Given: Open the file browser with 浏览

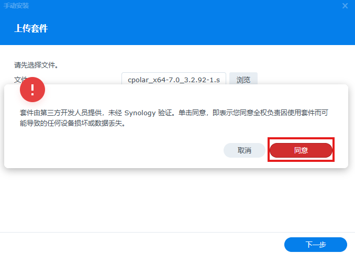Looking at the screenshot, I should pyautogui.click(x=243, y=80).
